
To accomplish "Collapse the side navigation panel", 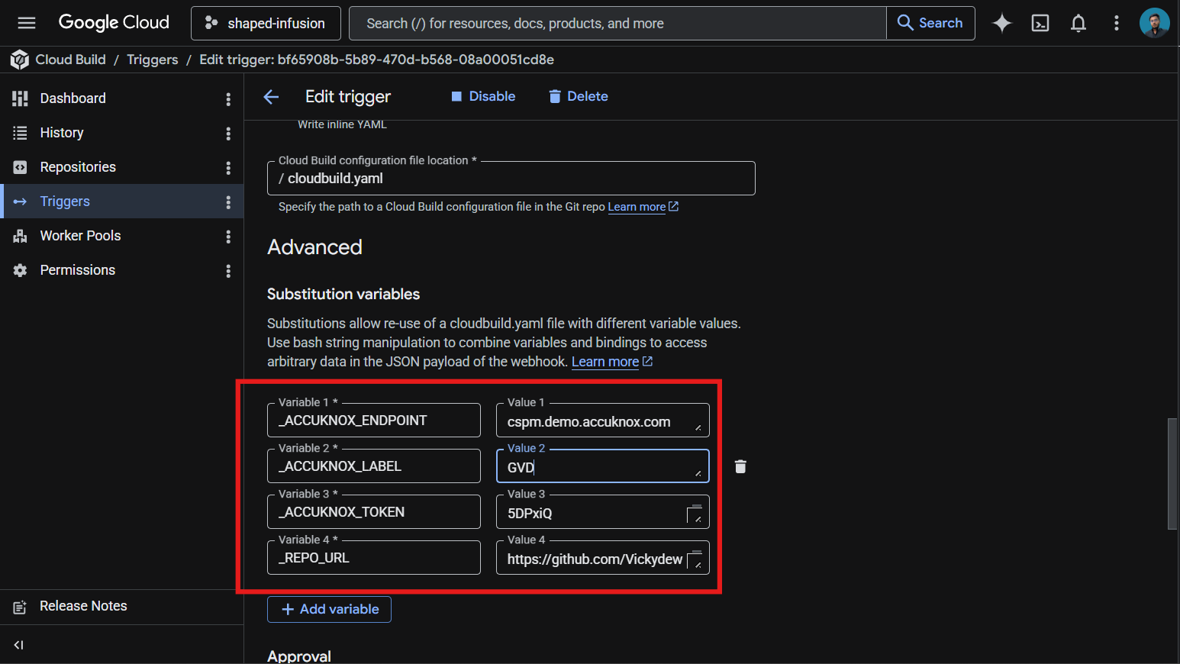I will 19,645.
